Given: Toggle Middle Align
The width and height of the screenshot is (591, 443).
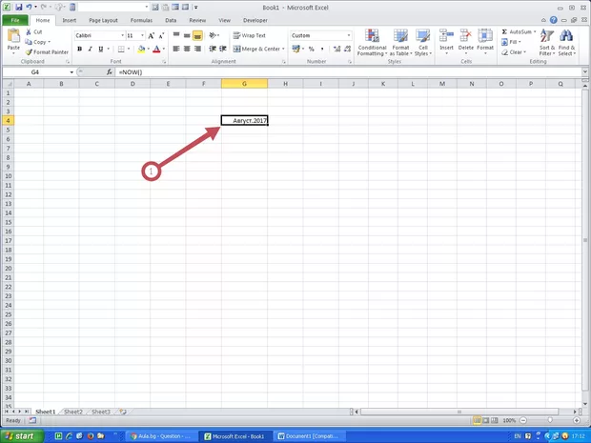Looking at the screenshot, I should click(187, 35).
